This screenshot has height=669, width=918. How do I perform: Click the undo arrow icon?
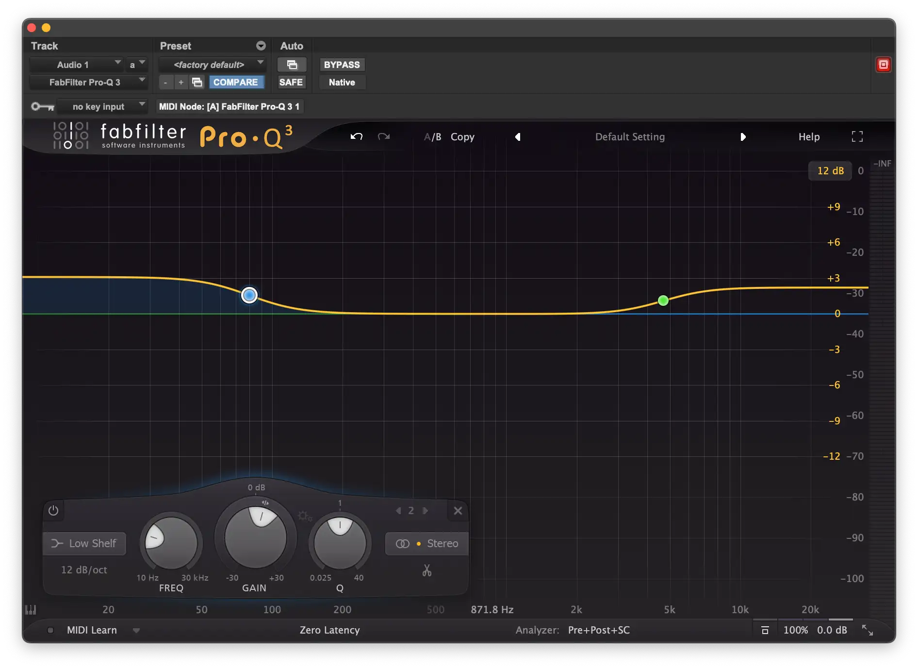pyautogui.click(x=356, y=136)
